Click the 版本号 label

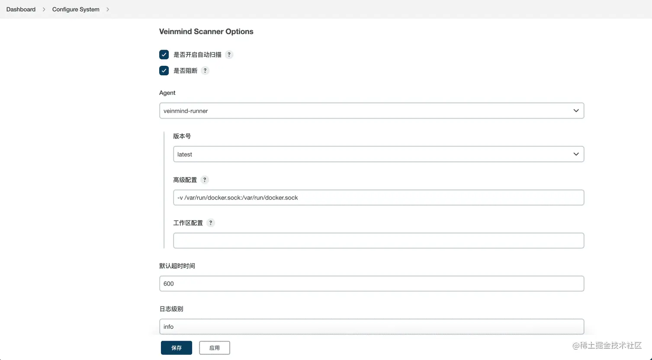click(x=182, y=136)
